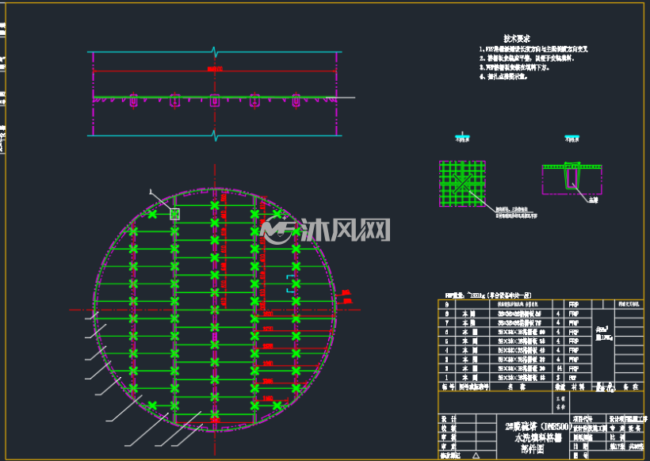Click the '备注' header of parts list
650x461 pixels.
pos(630,387)
